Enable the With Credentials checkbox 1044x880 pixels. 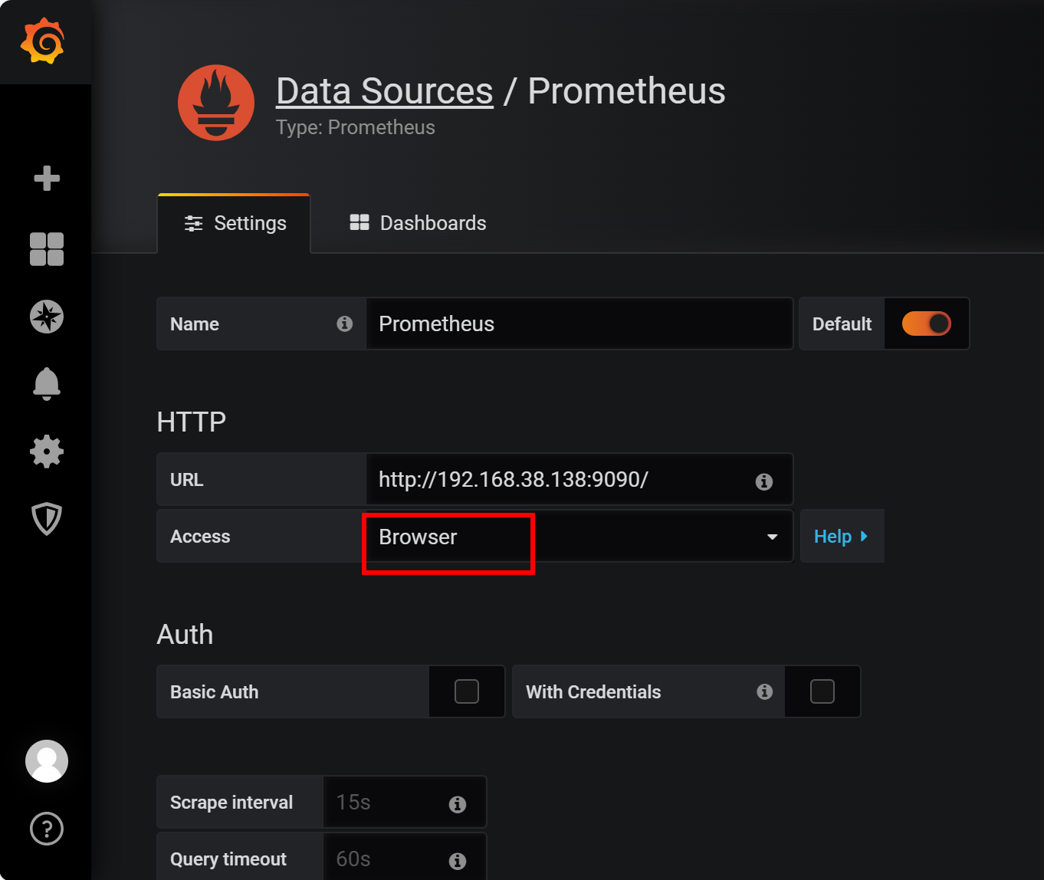click(822, 691)
